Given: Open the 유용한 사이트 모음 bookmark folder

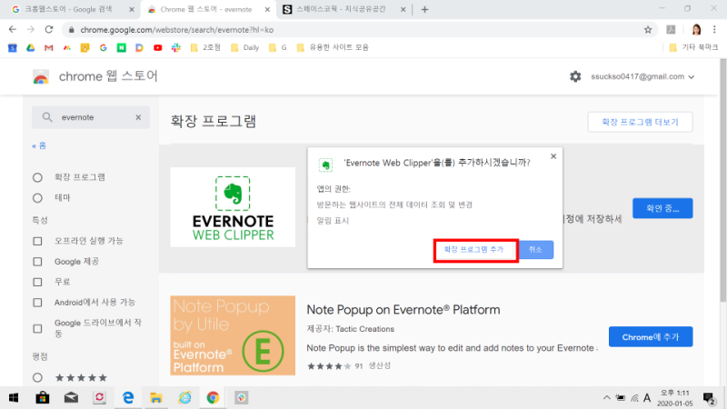Looking at the screenshot, I should pyautogui.click(x=333, y=48).
